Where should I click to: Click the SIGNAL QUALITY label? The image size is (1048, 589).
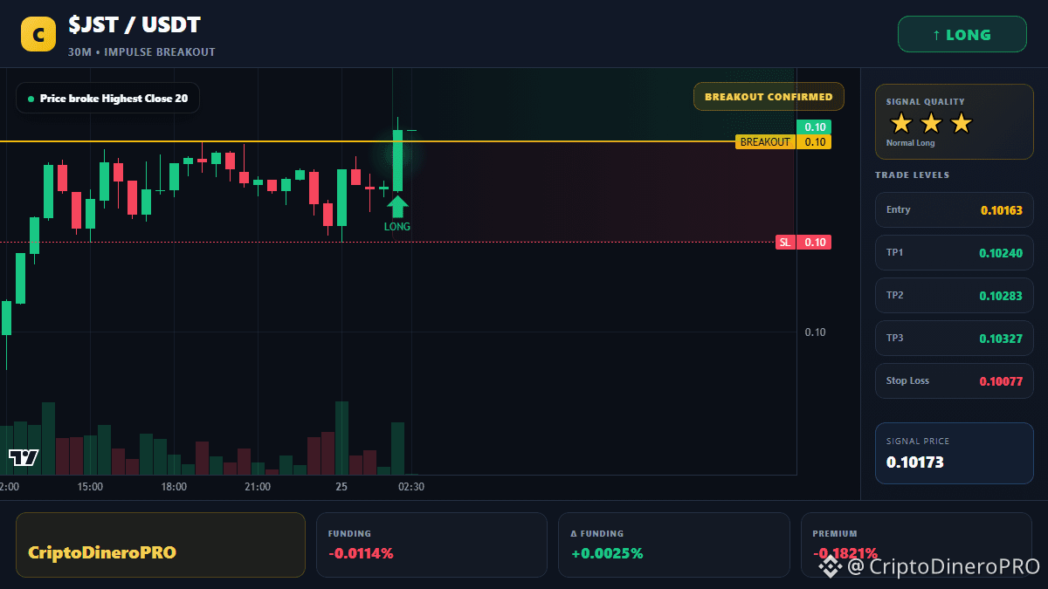click(925, 102)
